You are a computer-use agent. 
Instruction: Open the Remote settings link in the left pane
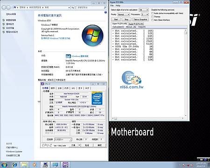[x=10, y=24]
